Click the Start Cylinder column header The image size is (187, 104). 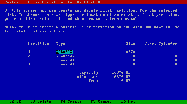coord(161,44)
